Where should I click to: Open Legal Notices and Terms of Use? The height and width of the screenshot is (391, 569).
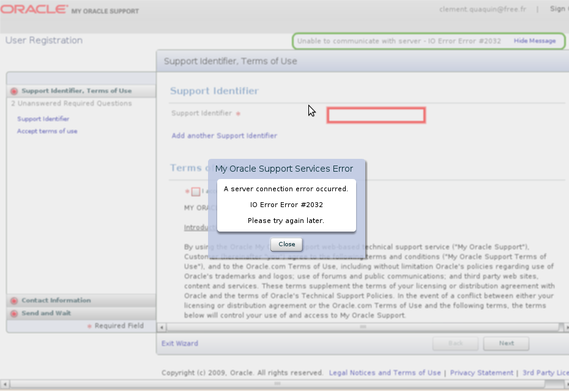click(x=385, y=373)
